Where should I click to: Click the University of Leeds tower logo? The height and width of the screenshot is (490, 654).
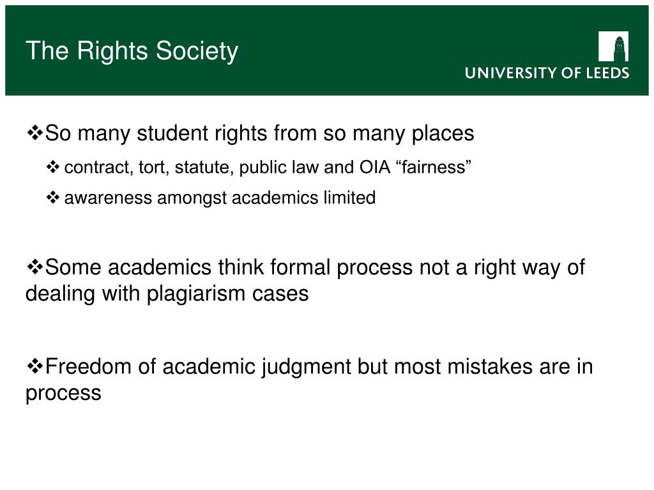pos(613,46)
